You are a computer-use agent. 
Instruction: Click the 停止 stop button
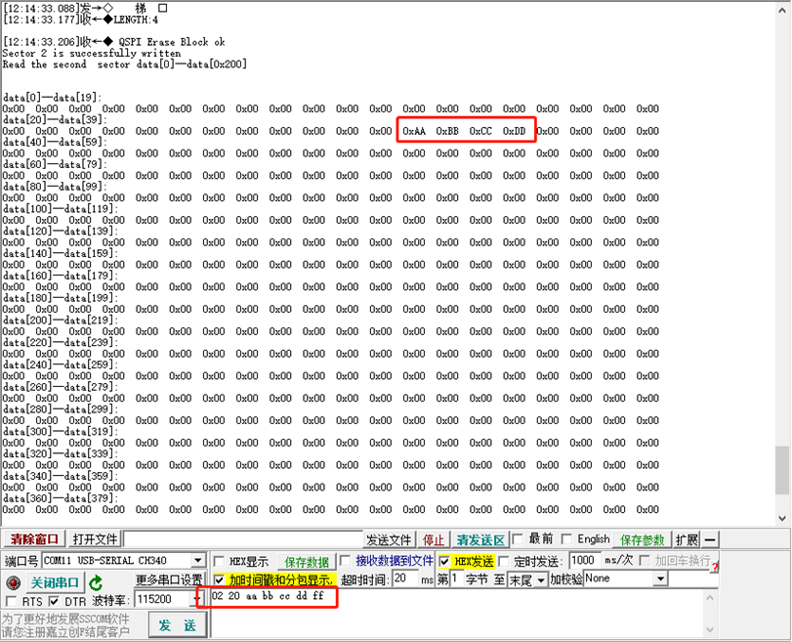point(434,540)
